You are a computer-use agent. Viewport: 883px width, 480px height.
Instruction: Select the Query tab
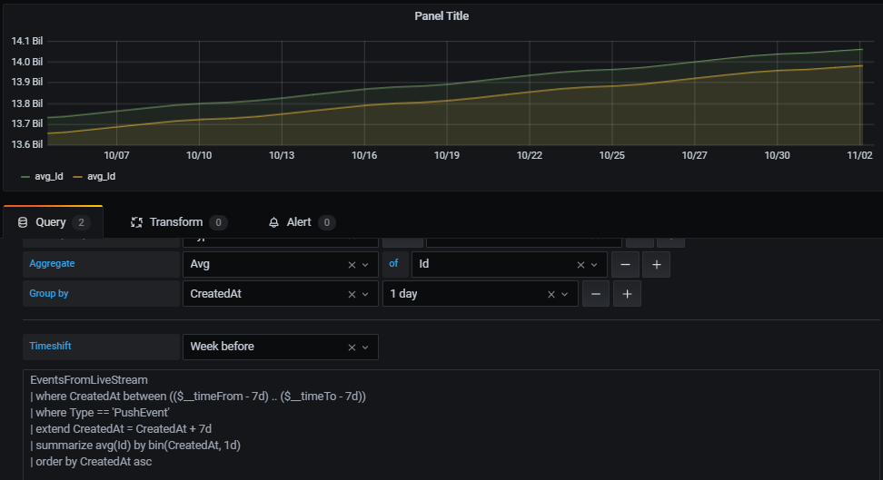tap(53, 222)
